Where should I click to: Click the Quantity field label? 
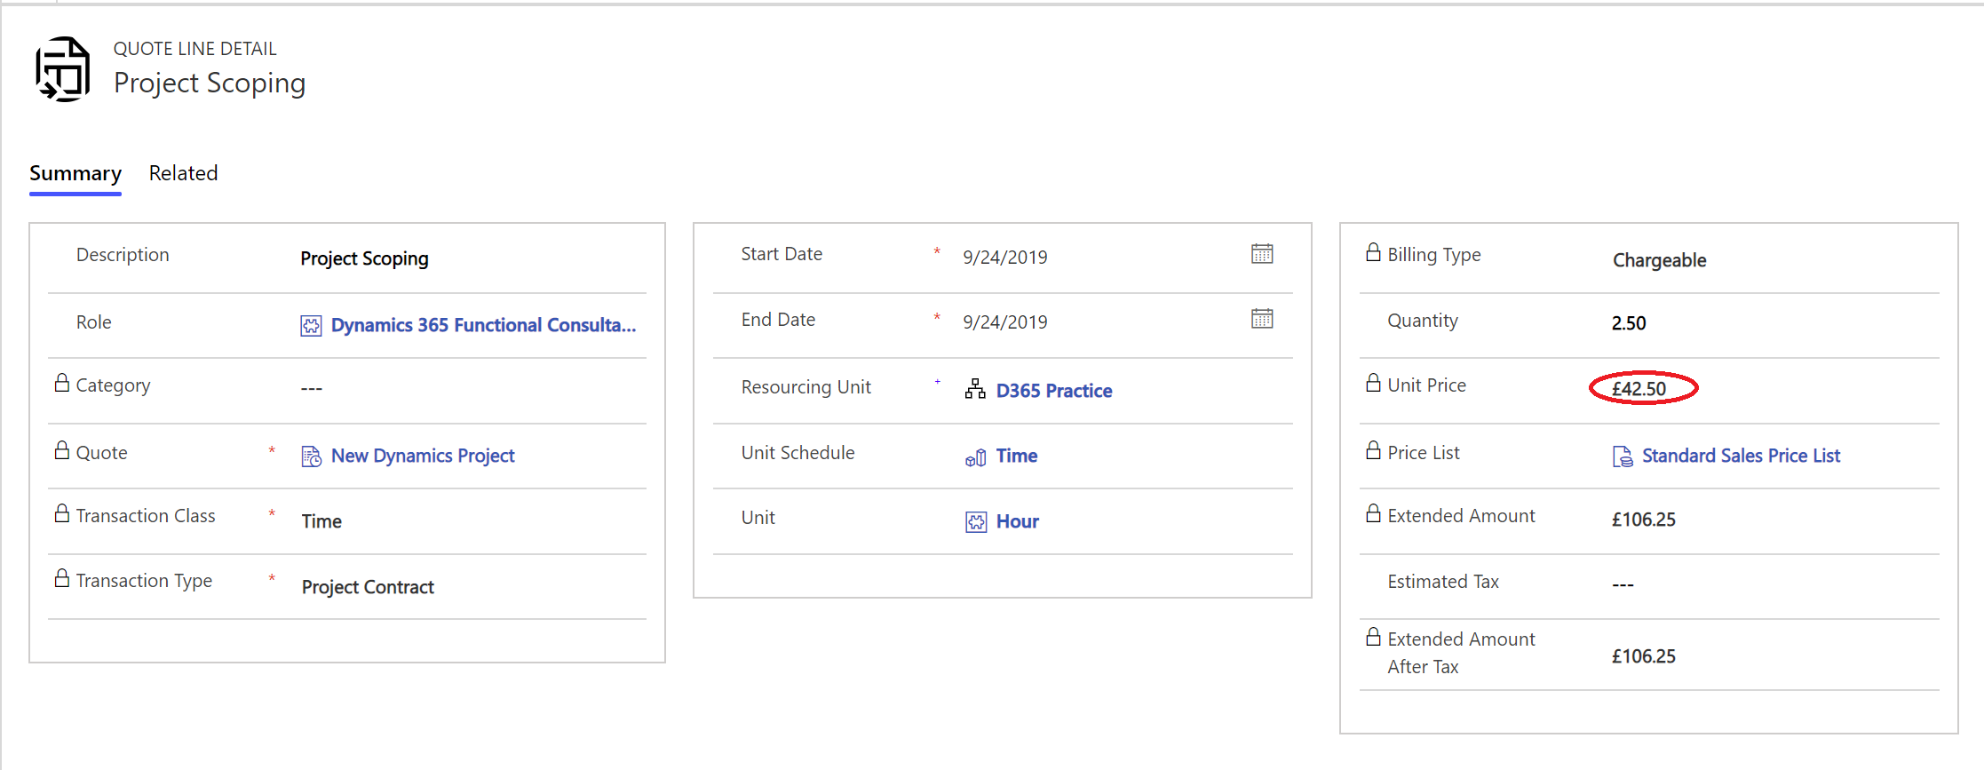[x=1423, y=321]
